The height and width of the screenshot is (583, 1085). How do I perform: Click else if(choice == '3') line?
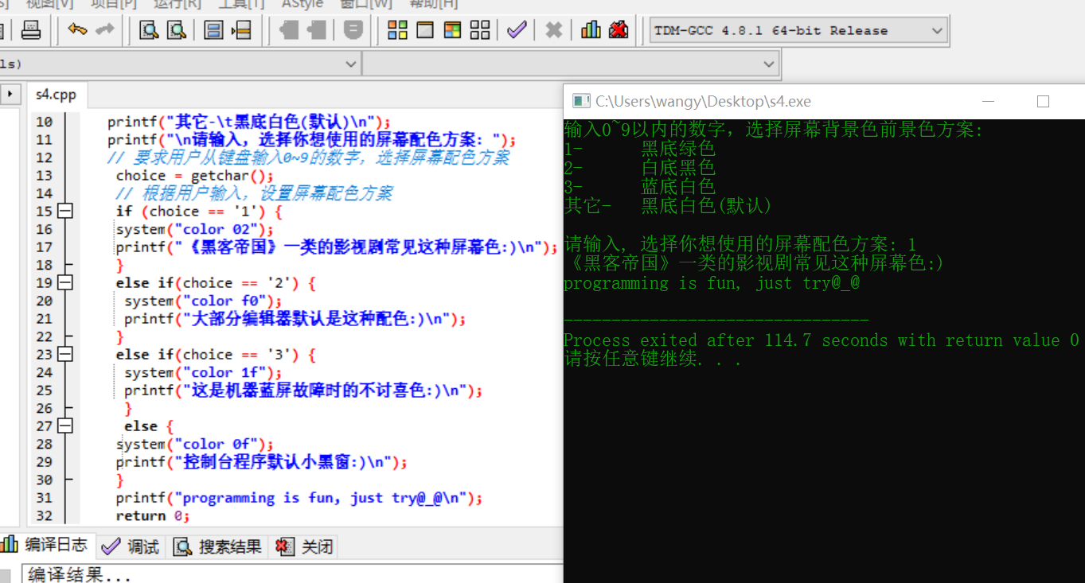[216, 355]
